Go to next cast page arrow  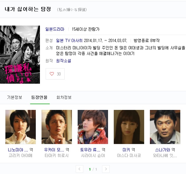[106, 169]
